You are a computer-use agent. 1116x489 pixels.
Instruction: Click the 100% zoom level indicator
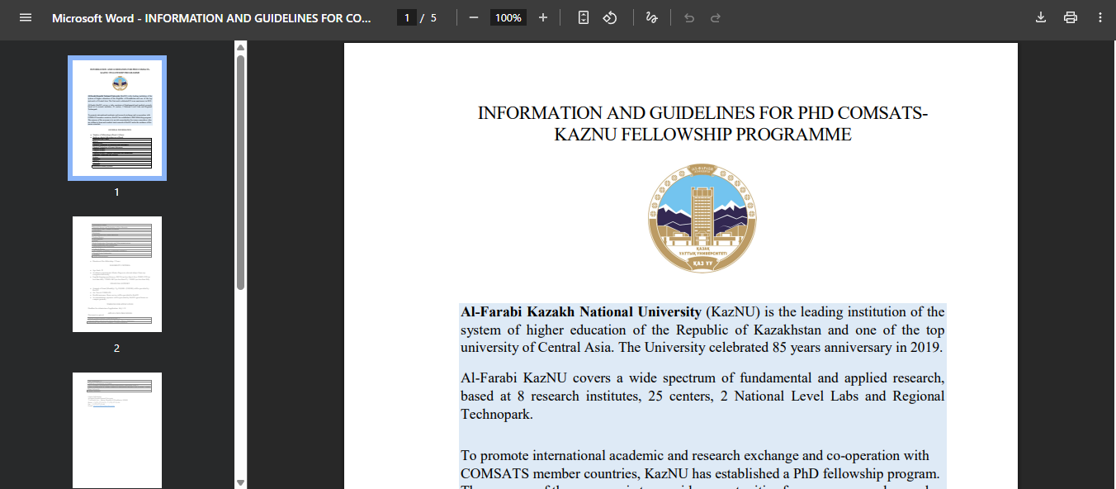[508, 17]
